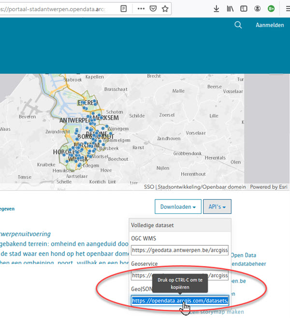Click Vorselaar label on map
This screenshot has width=290, height=318.
196,133
